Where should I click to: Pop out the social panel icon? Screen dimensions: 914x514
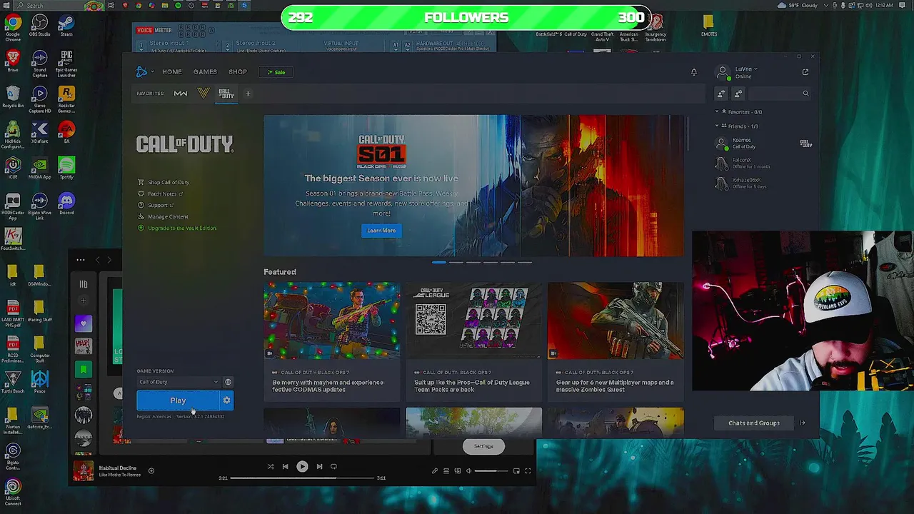(x=805, y=72)
